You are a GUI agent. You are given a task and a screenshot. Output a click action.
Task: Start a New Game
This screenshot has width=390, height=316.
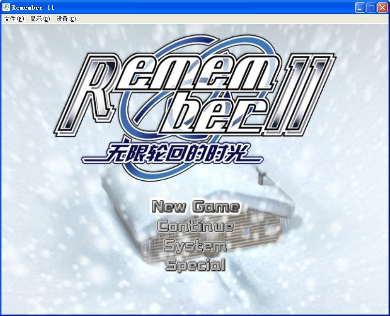[195, 207]
